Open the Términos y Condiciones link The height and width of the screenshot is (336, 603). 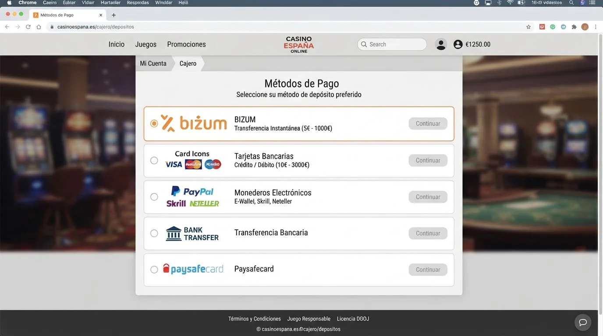pos(255,319)
